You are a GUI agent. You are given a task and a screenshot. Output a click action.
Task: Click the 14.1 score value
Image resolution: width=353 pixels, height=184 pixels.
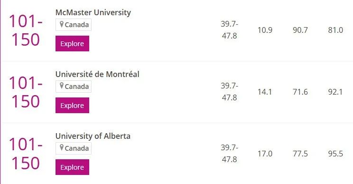point(265,92)
